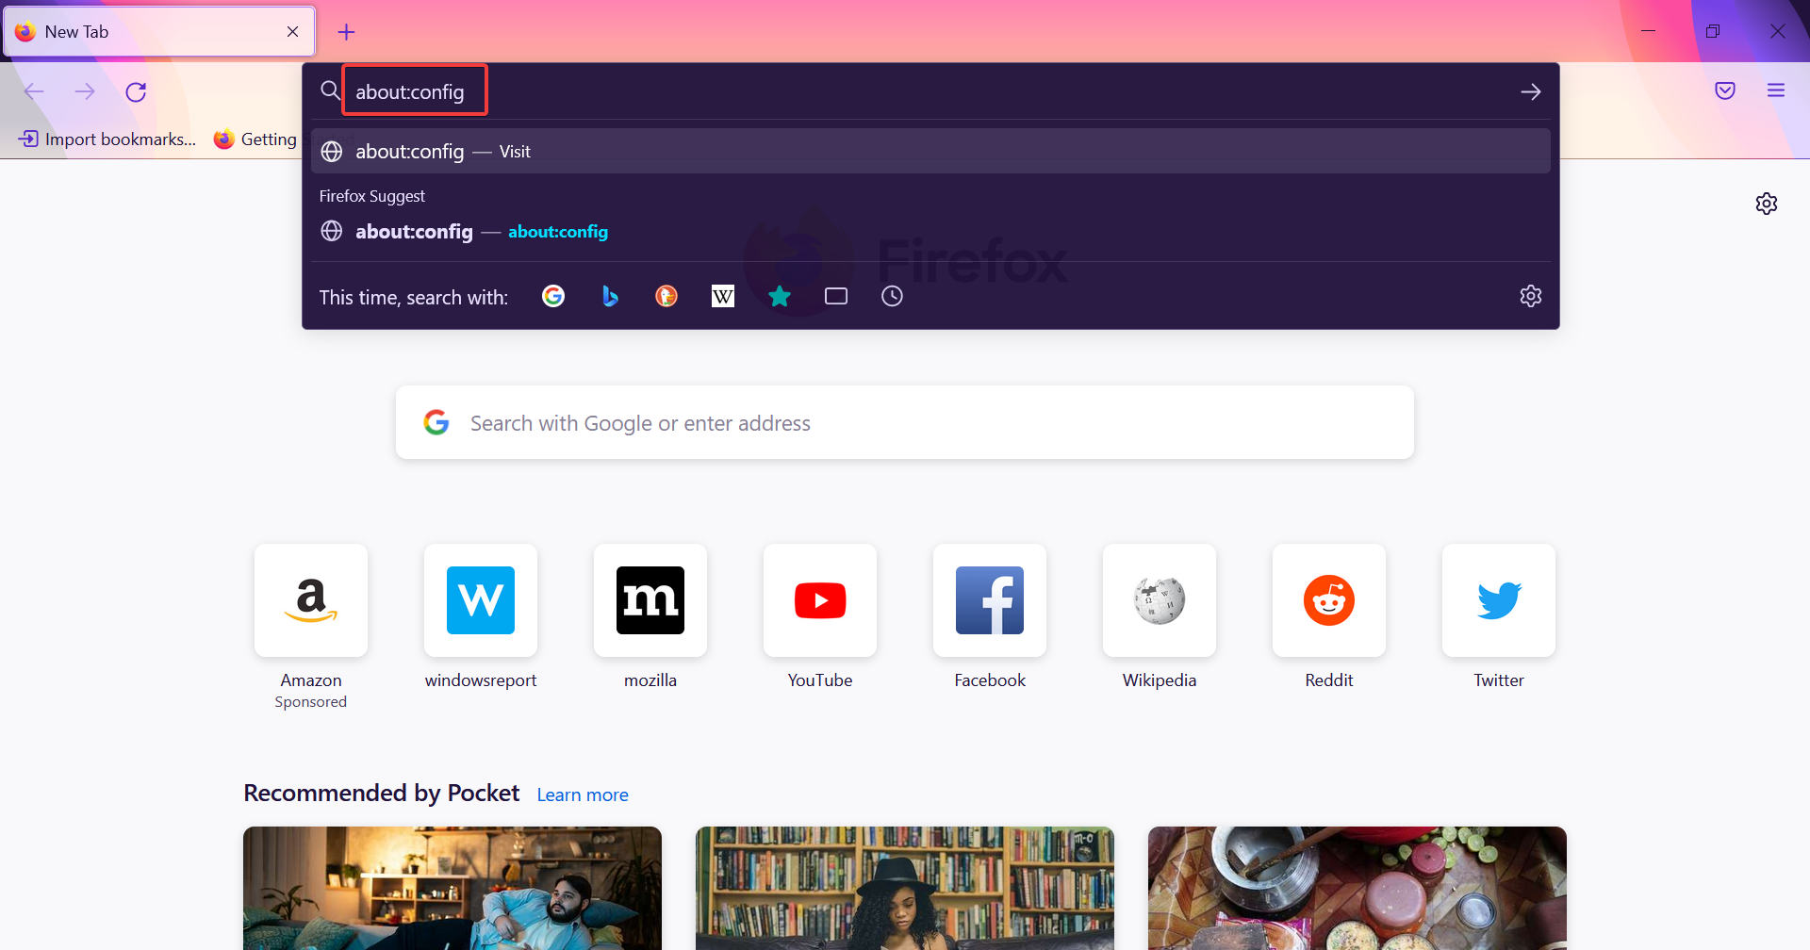
Task: Open search settings gear in the suggestions popup
Action: [1530, 295]
